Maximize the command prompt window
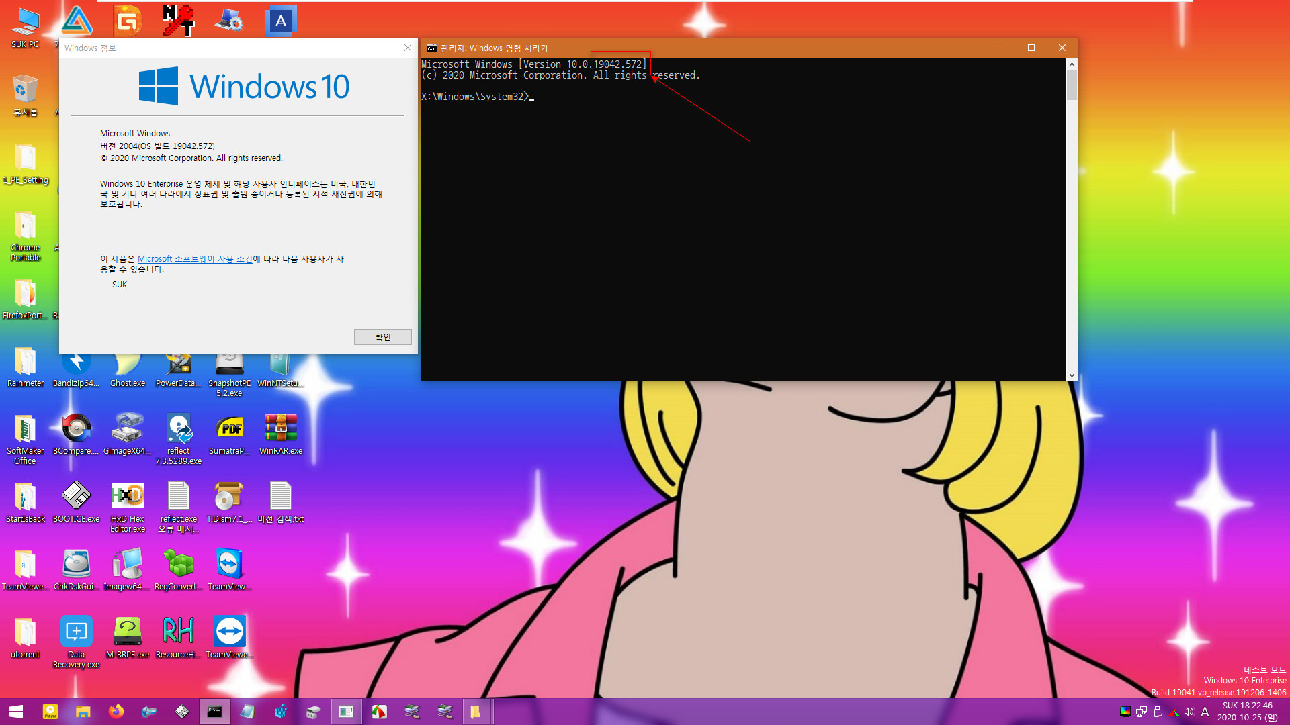The image size is (1290, 725). [1031, 48]
